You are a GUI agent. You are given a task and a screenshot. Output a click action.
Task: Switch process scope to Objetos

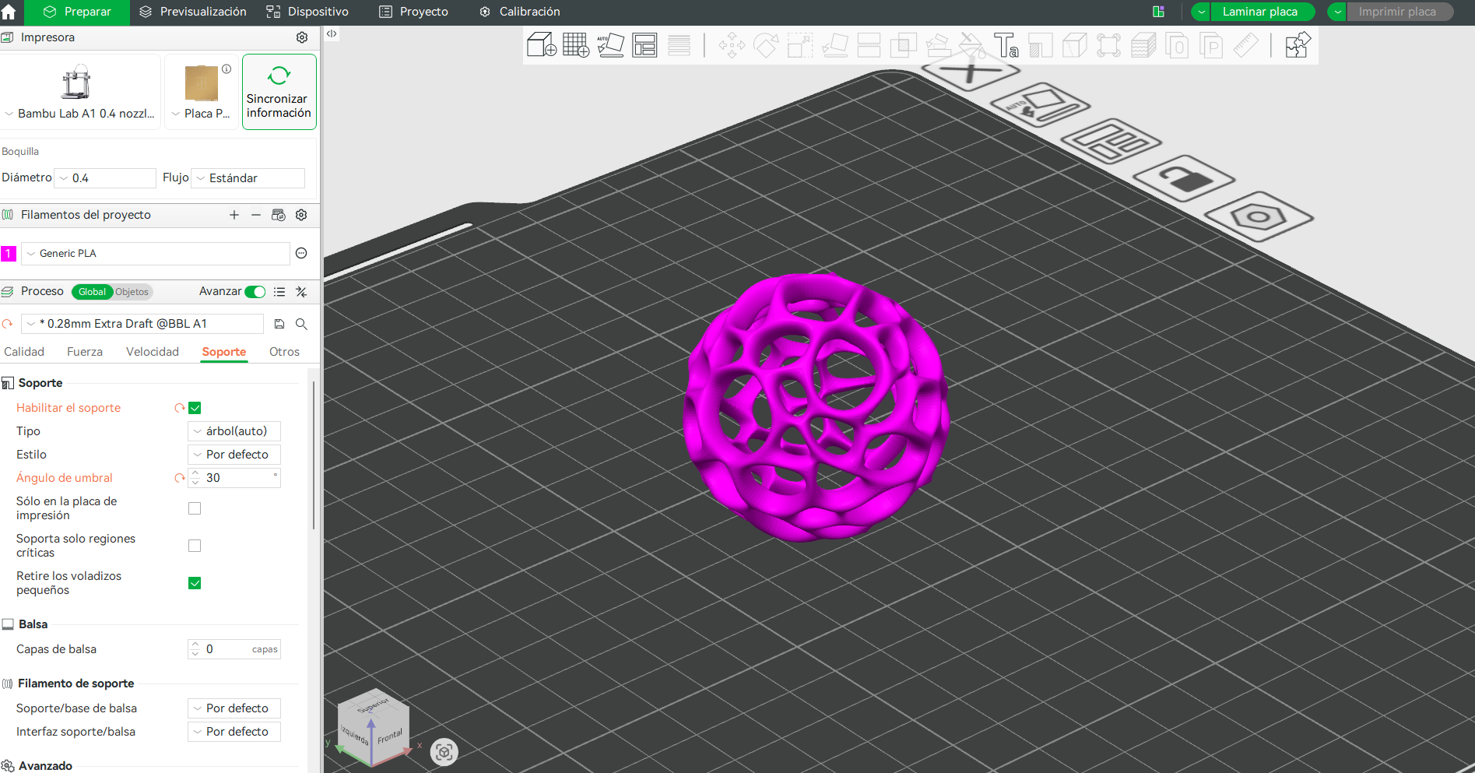pyautogui.click(x=132, y=292)
